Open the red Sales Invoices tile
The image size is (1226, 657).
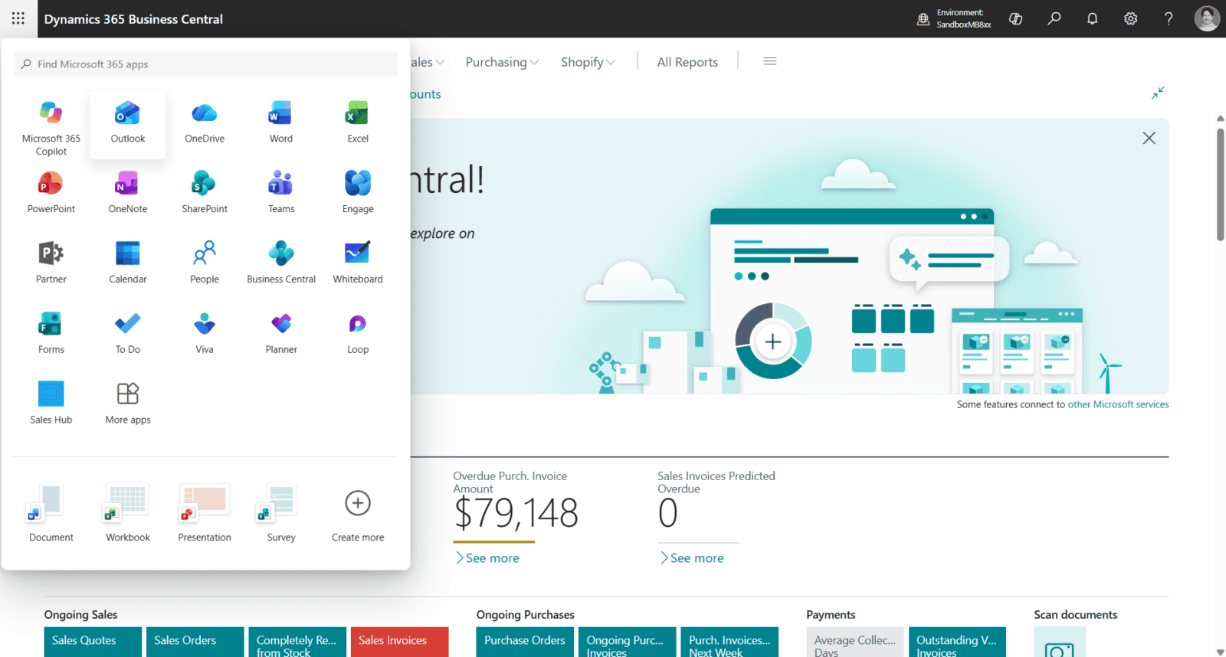click(x=399, y=642)
